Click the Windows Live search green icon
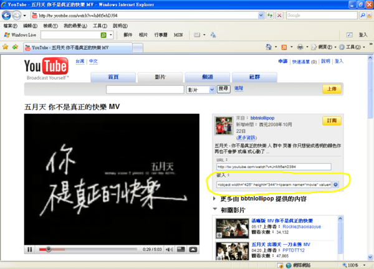The width and height of the screenshot is (374, 269). point(103,35)
